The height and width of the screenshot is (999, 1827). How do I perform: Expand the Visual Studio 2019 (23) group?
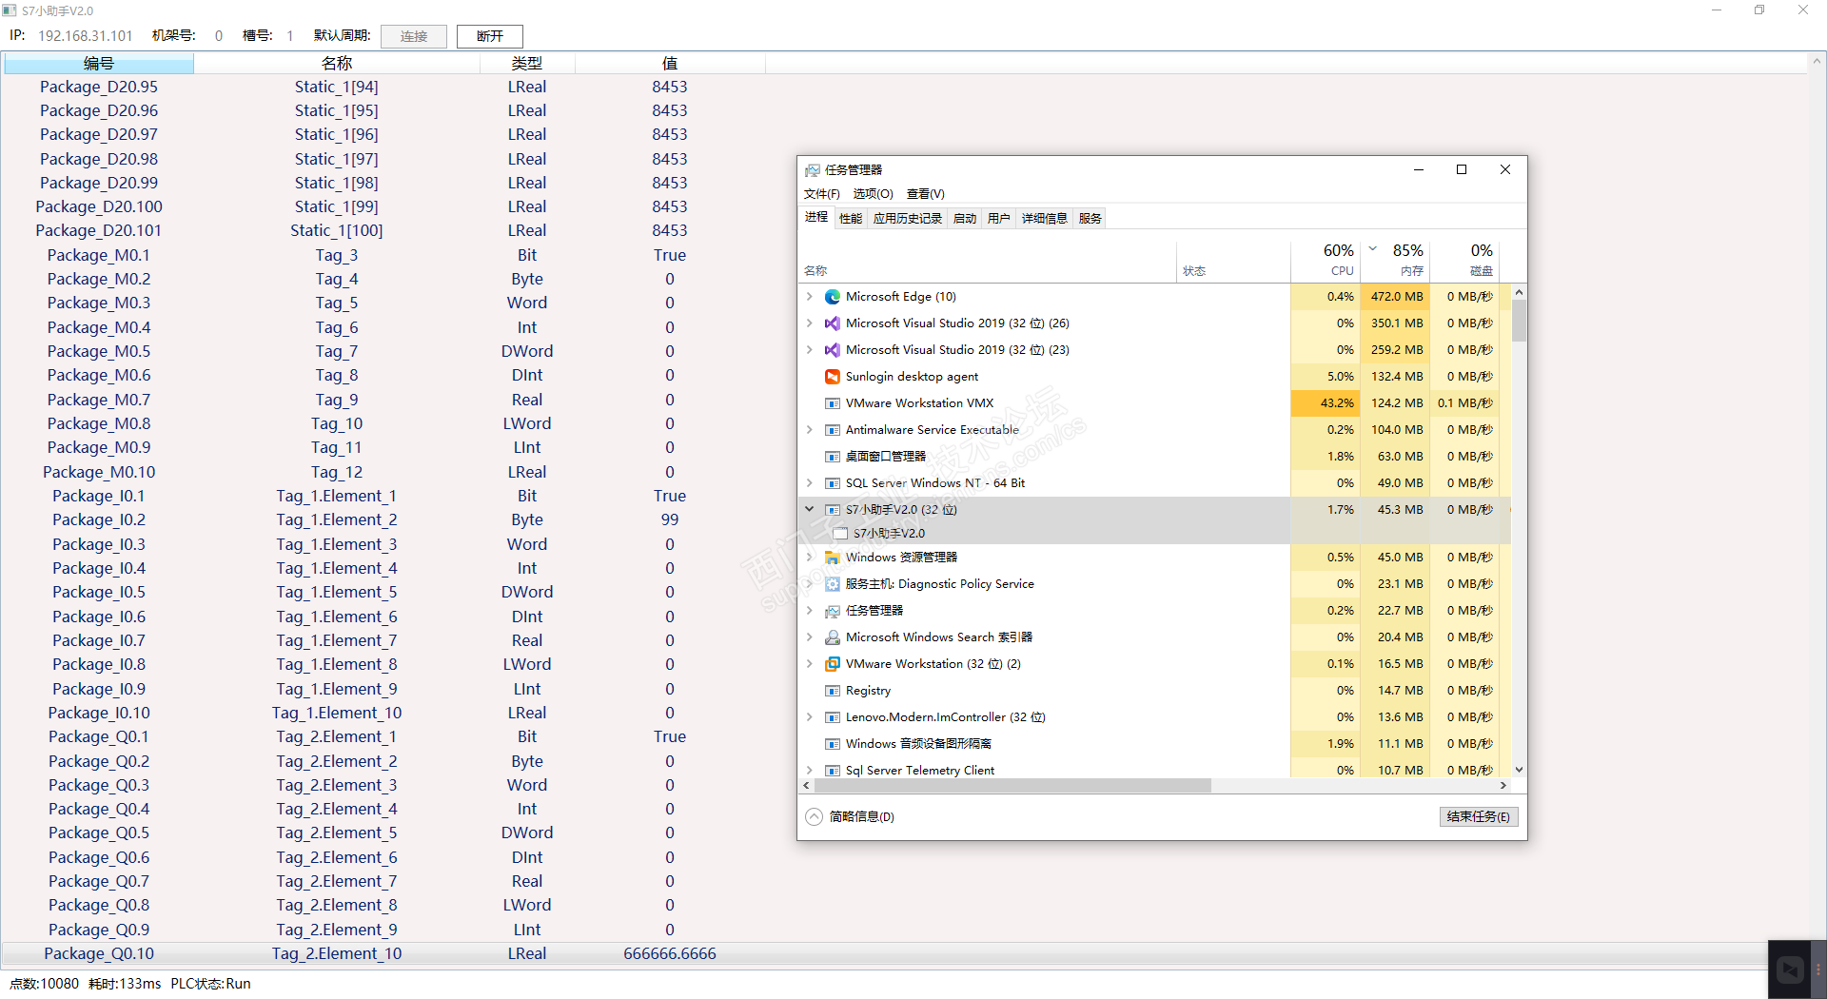(x=810, y=350)
